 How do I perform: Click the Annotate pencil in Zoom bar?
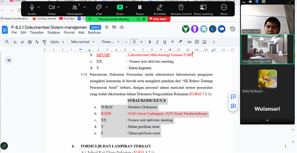160,9
